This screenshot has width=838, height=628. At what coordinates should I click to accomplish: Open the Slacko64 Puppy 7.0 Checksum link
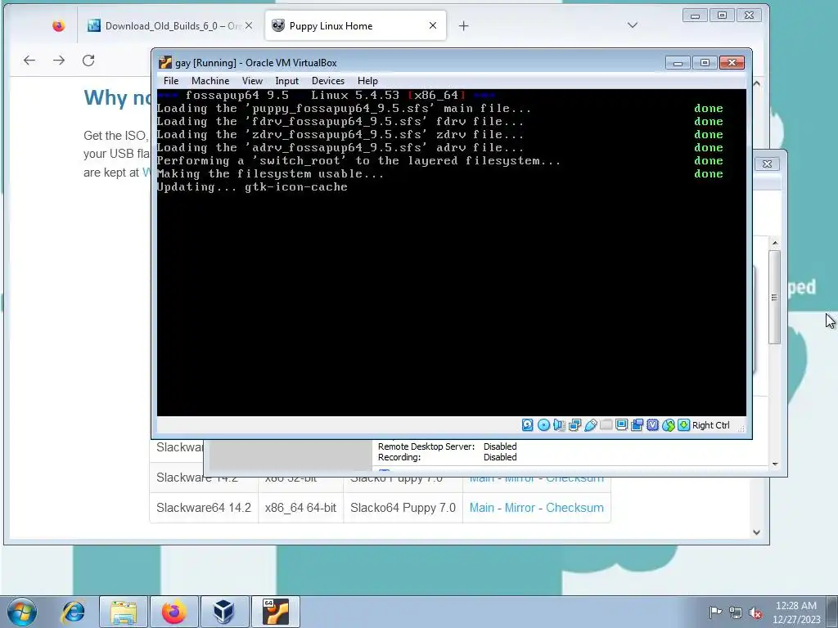tap(574, 507)
